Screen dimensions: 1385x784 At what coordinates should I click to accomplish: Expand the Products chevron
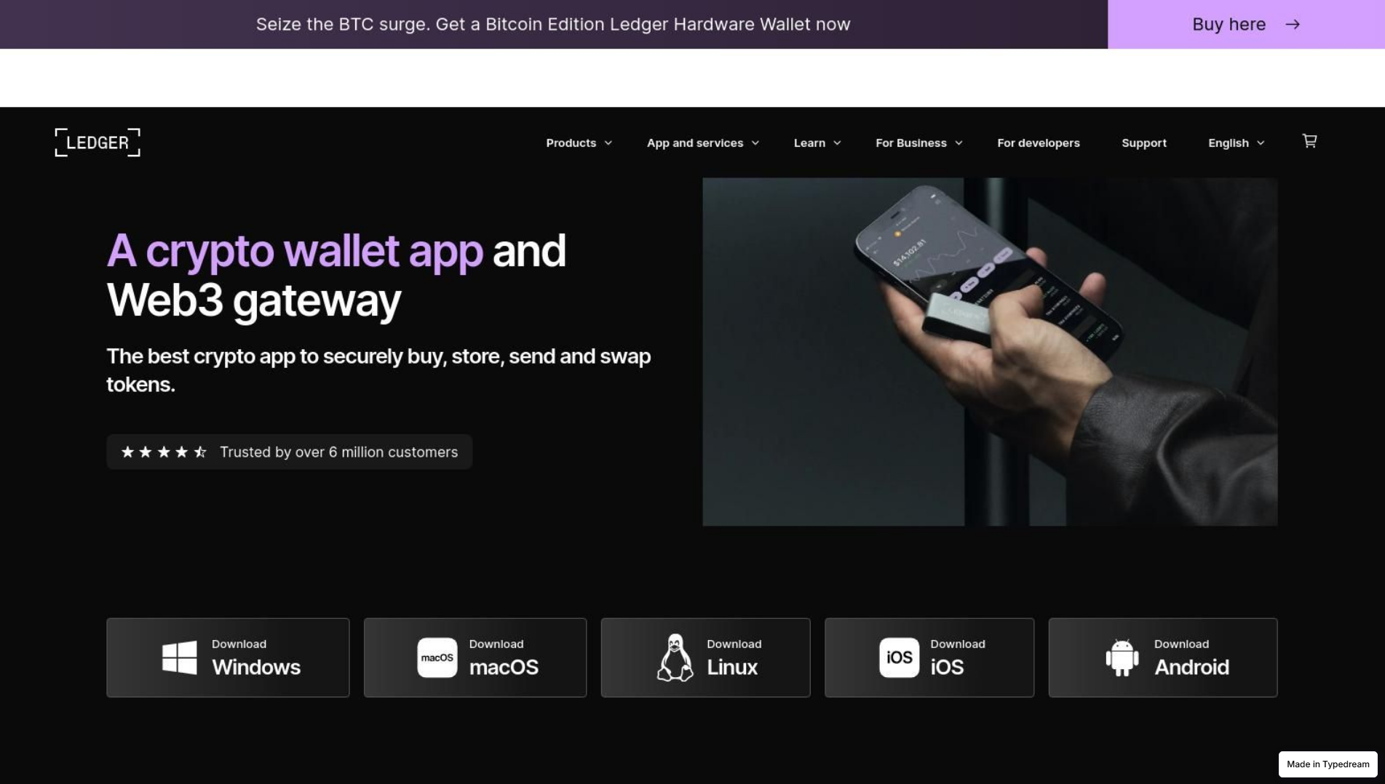tap(608, 143)
